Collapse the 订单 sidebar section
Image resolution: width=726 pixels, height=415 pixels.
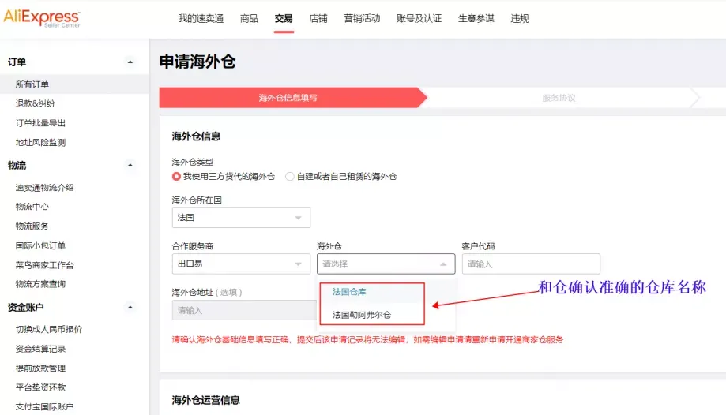(x=130, y=62)
